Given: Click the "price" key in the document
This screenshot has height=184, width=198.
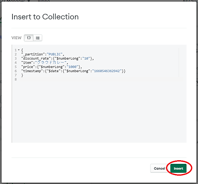Looking at the screenshot, I should tap(28, 67).
